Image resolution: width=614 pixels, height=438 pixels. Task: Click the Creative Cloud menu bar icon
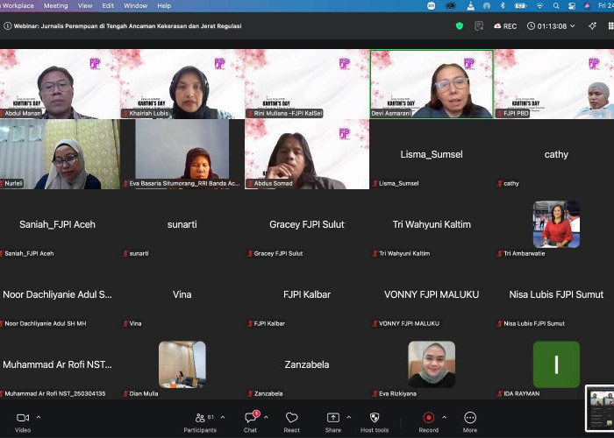tap(451, 6)
